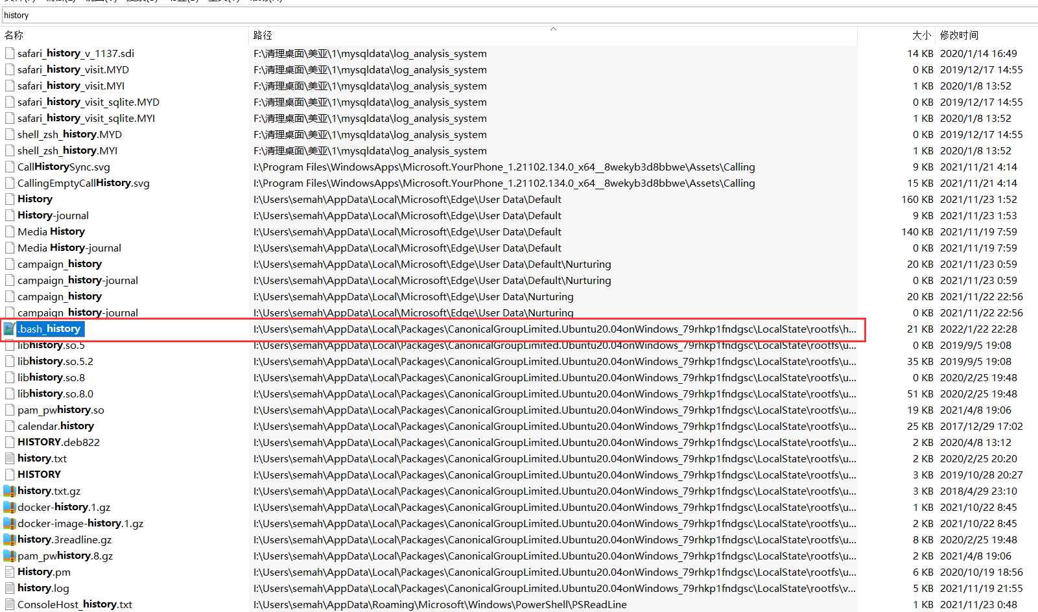Select calendar.history in the results list
1038x612 pixels.
[56, 426]
